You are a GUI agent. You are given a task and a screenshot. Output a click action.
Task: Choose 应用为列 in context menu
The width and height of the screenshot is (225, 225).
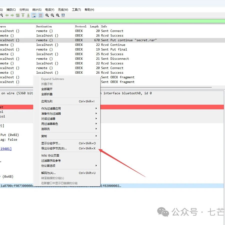(x=67, y=101)
